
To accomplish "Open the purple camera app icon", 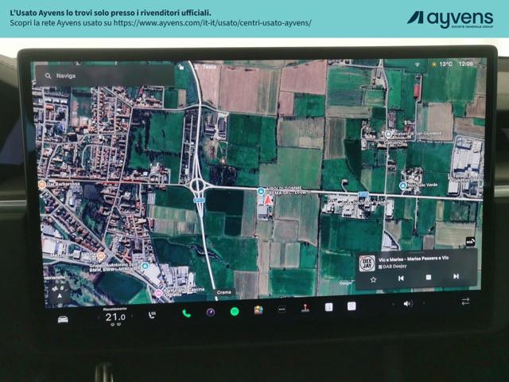I will click(211, 312).
